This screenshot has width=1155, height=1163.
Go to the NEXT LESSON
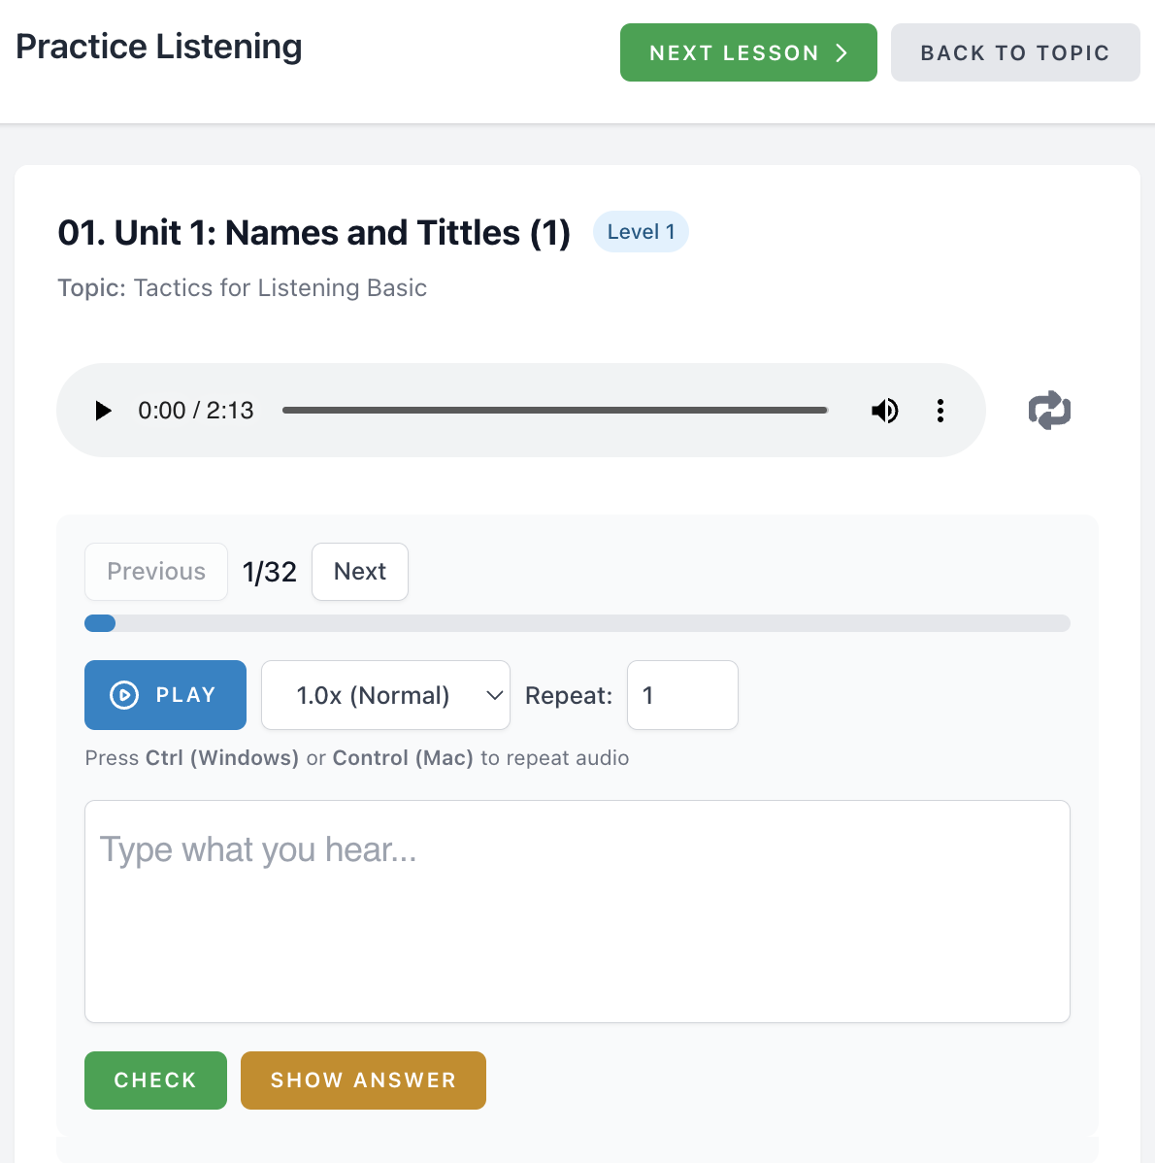[x=747, y=52]
